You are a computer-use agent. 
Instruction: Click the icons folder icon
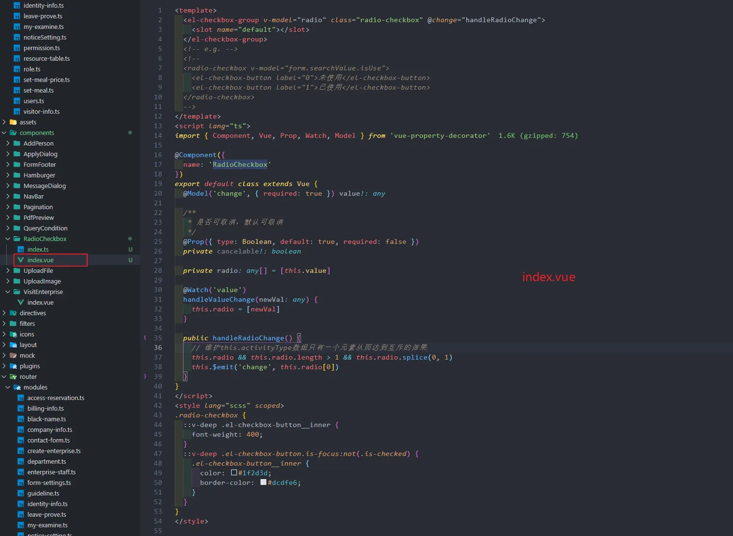(13, 334)
